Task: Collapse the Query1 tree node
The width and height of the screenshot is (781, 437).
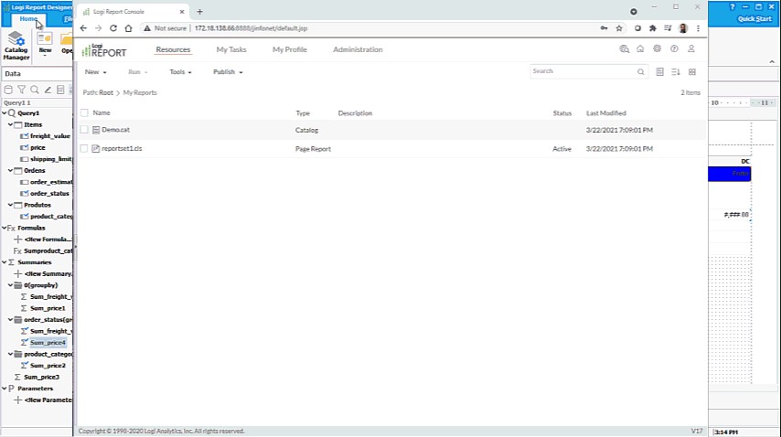Action: 5,113
